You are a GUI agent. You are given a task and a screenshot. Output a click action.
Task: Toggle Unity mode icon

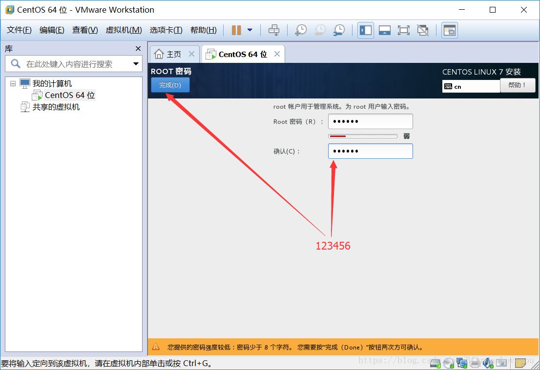click(423, 30)
